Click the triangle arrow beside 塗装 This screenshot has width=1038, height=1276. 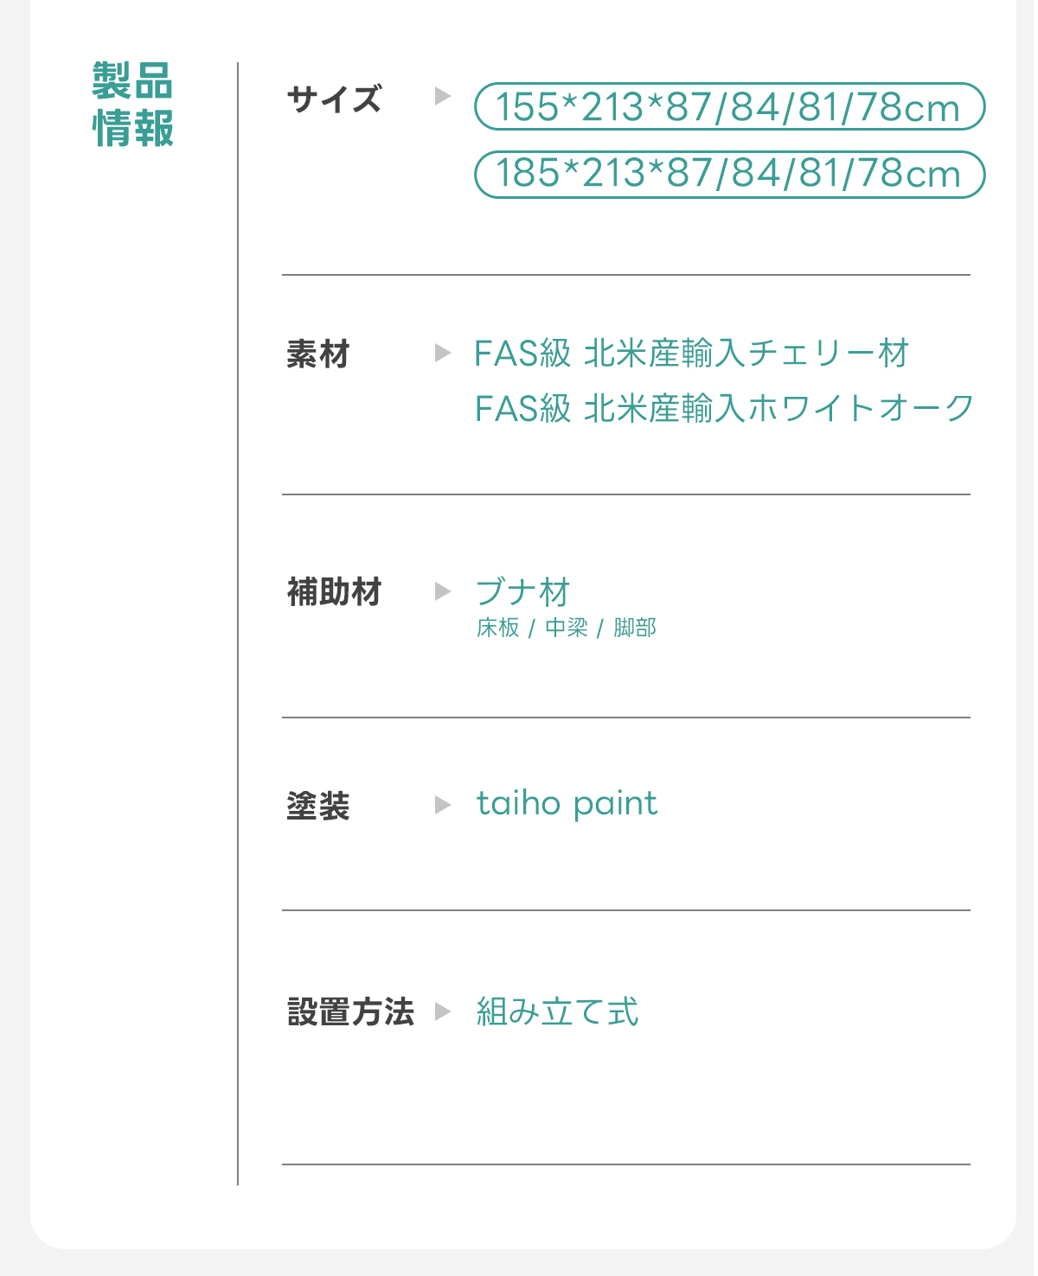click(443, 805)
